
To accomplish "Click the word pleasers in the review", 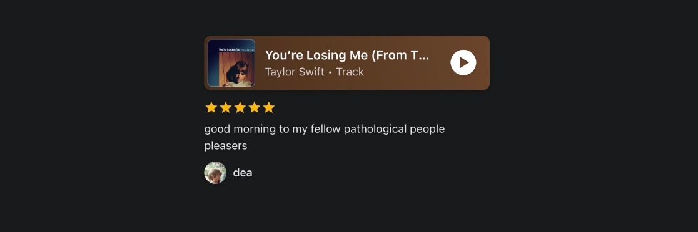I will 226,145.
